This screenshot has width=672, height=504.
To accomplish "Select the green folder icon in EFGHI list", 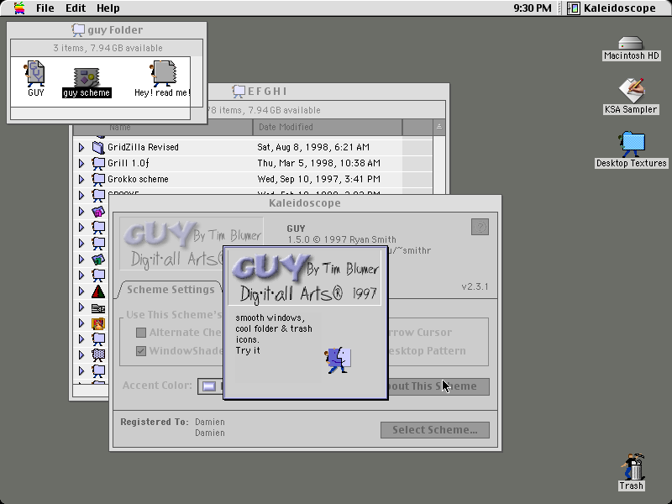I will tap(98, 260).
